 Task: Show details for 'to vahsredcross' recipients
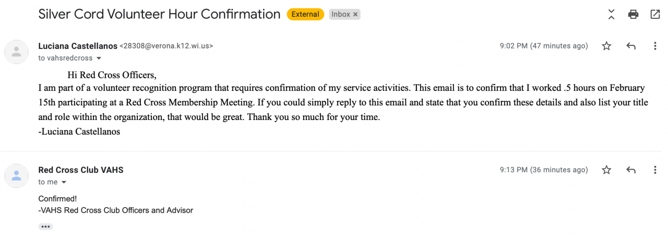tap(99, 58)
